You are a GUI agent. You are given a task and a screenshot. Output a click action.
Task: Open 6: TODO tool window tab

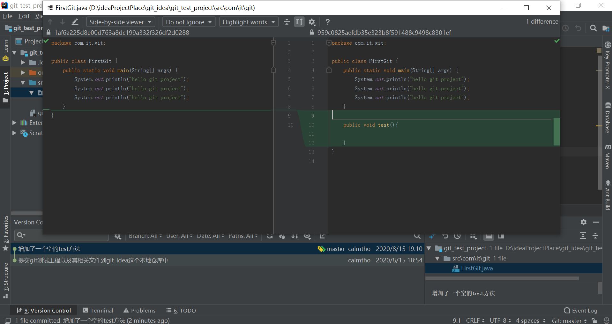point(181,310)
